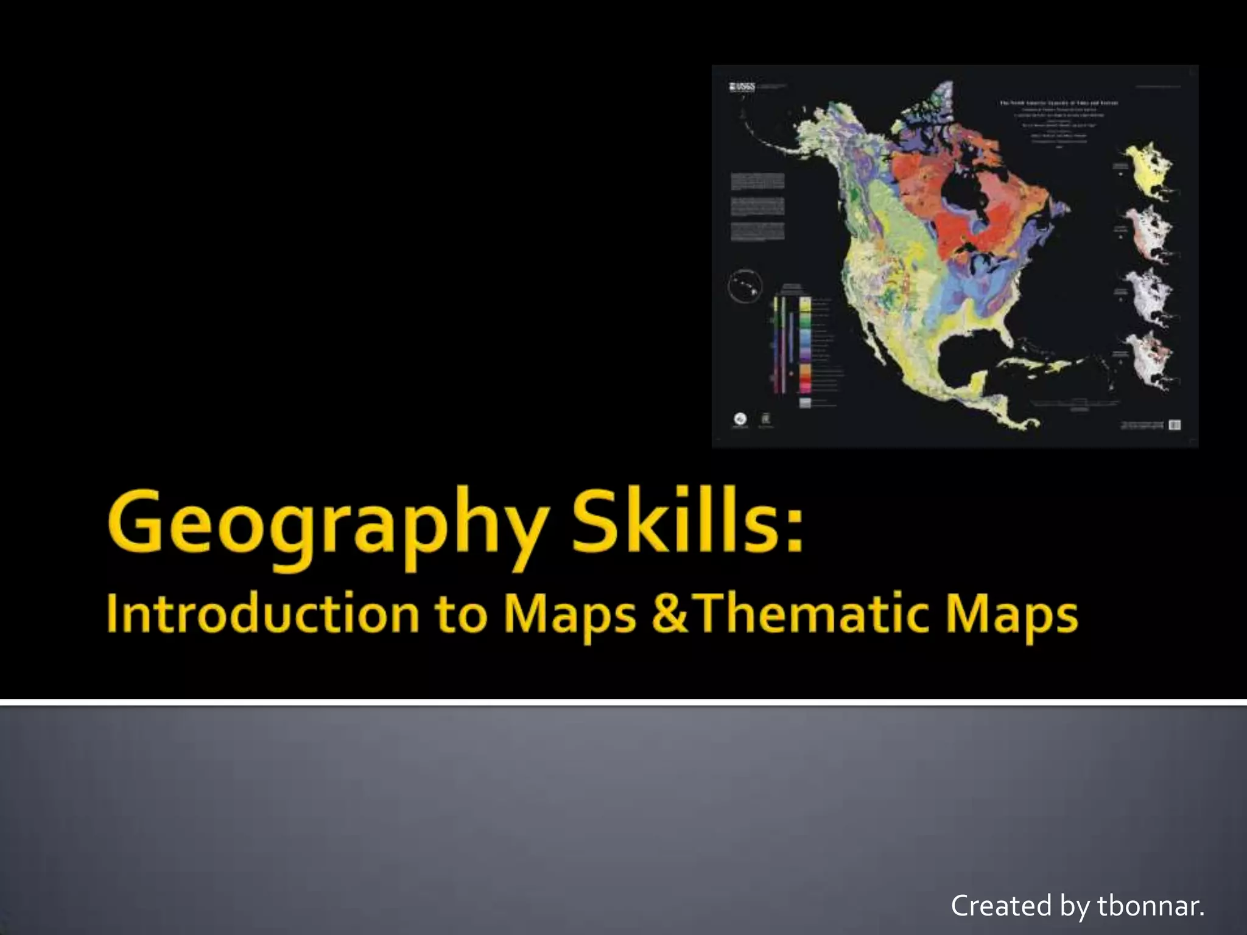1247x935 pixels.
Task: Click the 'Created by tbonnar.' credit text
Action: point(1077,905)
